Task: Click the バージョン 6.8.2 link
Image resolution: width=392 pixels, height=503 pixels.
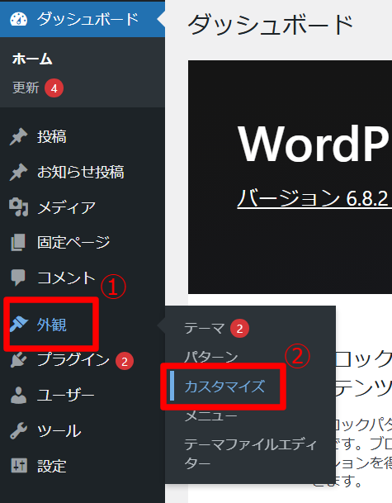Action: 313,198
